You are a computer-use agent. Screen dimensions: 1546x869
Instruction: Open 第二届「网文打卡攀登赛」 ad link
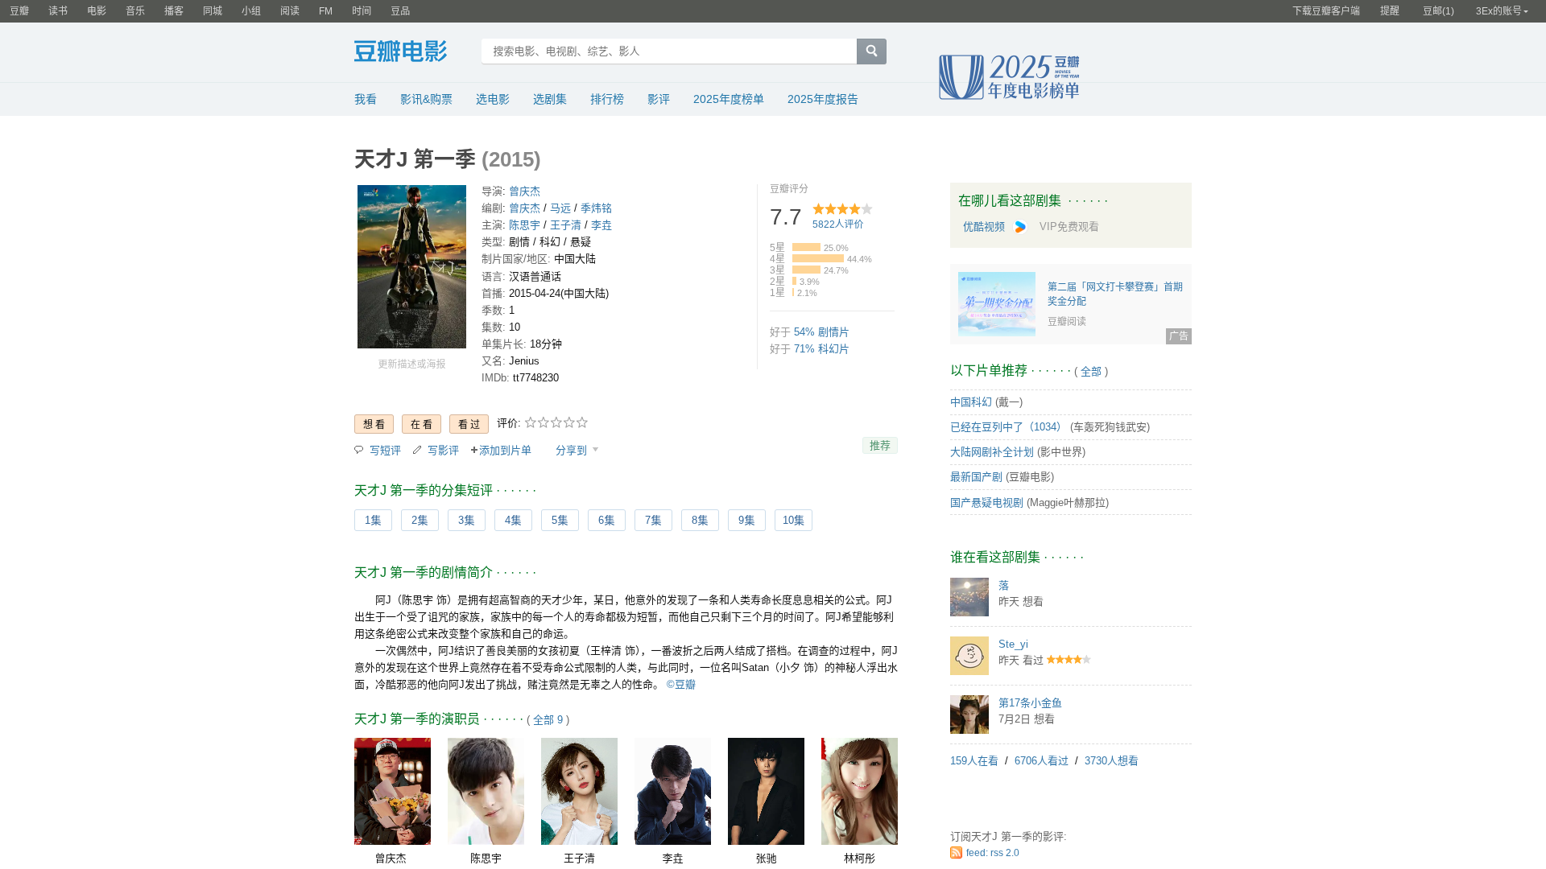coord(1115,294)
